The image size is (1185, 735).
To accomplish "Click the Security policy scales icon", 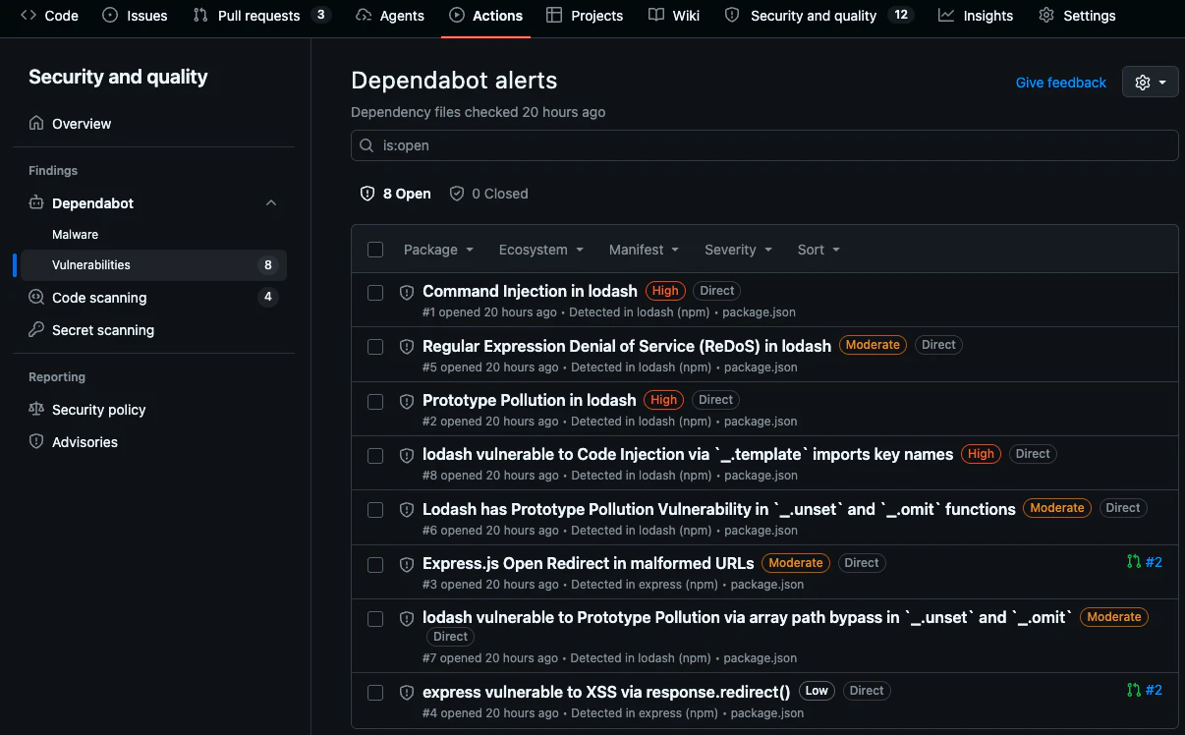I will [x=36, y=410].
